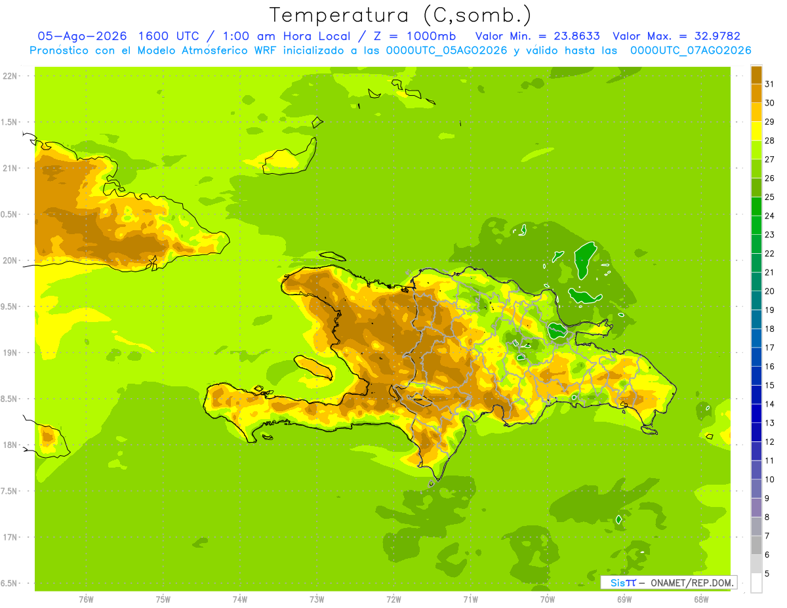Click the "22N" latitude axis label
Image resolution: width=787 pixels, height=608 pixels.
(9, 76)
